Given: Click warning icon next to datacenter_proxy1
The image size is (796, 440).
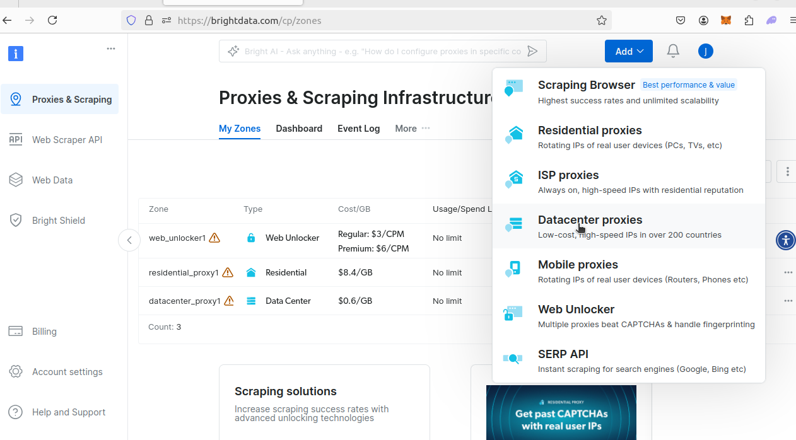Looking at the screenshot, I should point(229,301).
